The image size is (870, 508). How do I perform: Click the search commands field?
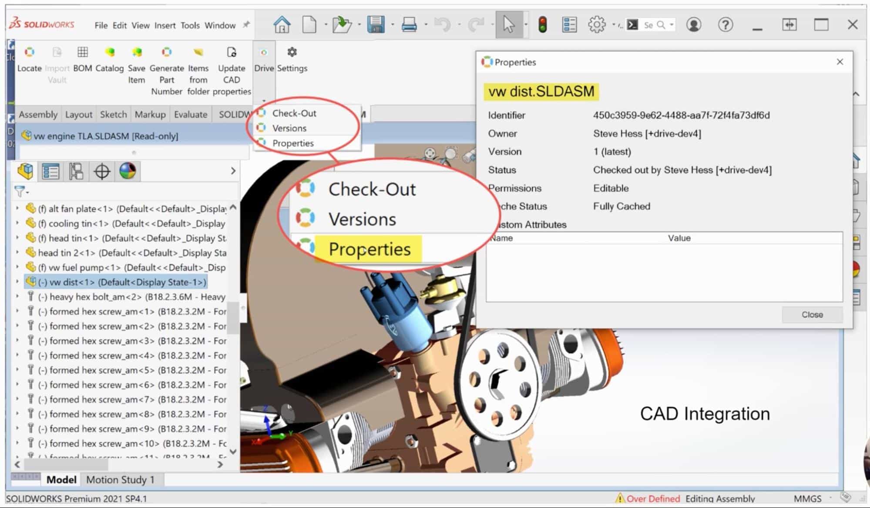click(x=651, y=25)
